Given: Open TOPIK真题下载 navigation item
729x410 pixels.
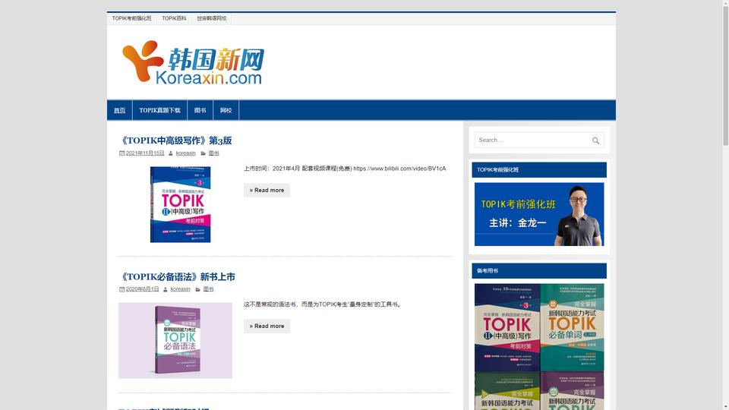Looking at the screenshot, I should 159,110.
